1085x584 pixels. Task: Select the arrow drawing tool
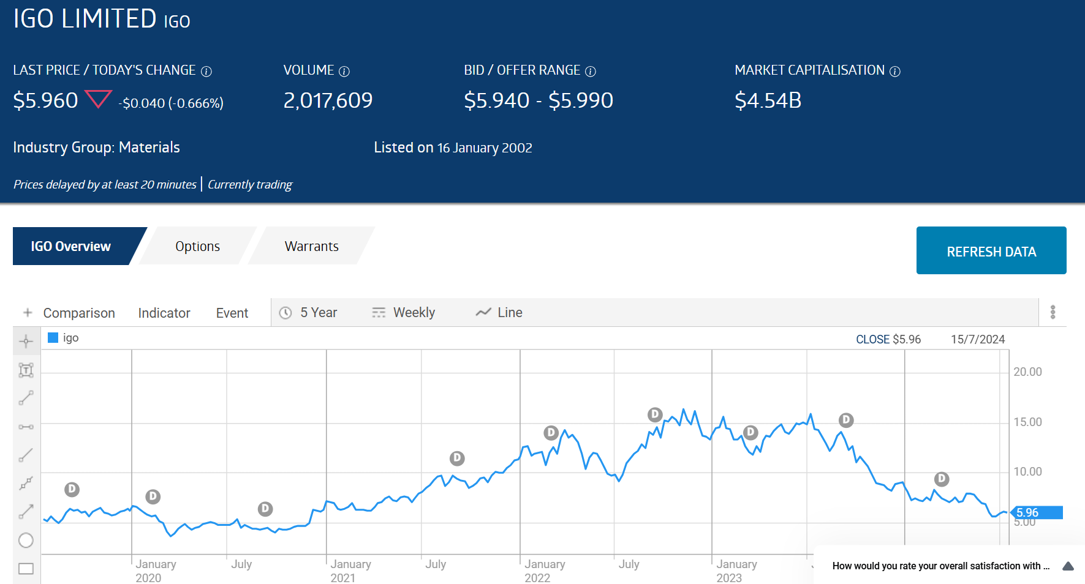(26, 512)
